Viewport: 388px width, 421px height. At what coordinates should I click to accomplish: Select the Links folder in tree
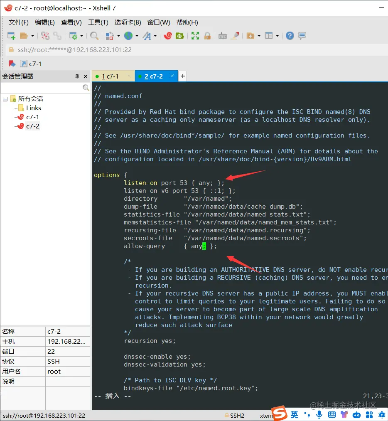(x=34, y=108)
